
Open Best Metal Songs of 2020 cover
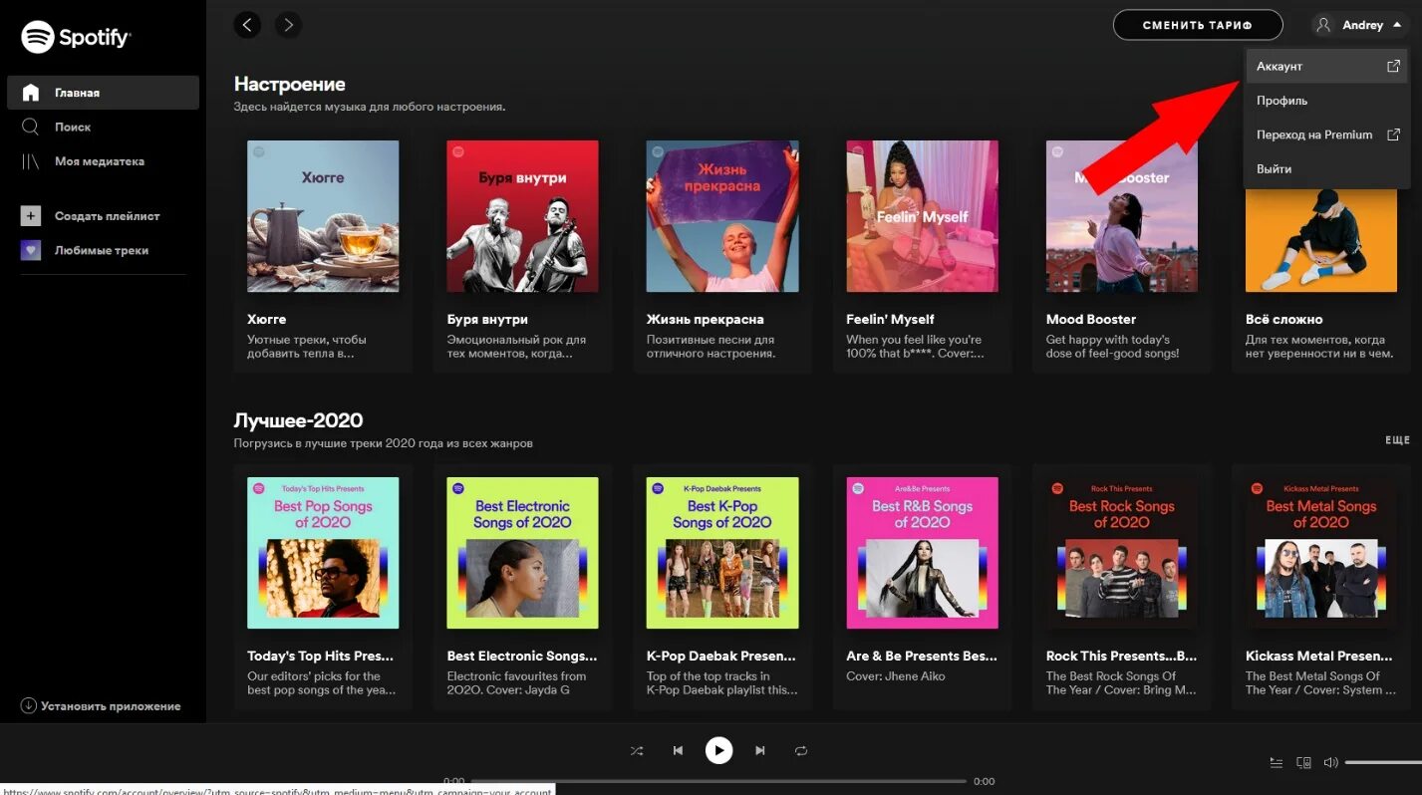1321,553
